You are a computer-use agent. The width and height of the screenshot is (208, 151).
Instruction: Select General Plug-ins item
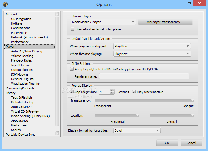click(22, 79)
